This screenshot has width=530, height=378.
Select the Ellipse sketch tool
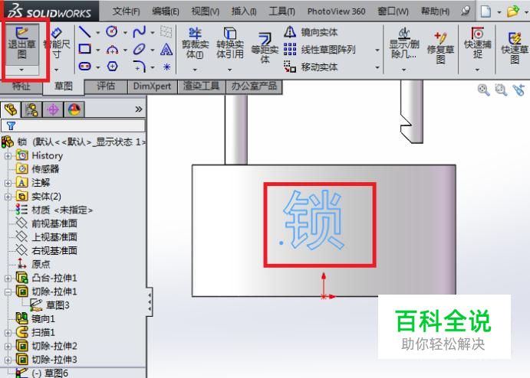[140, 49]
